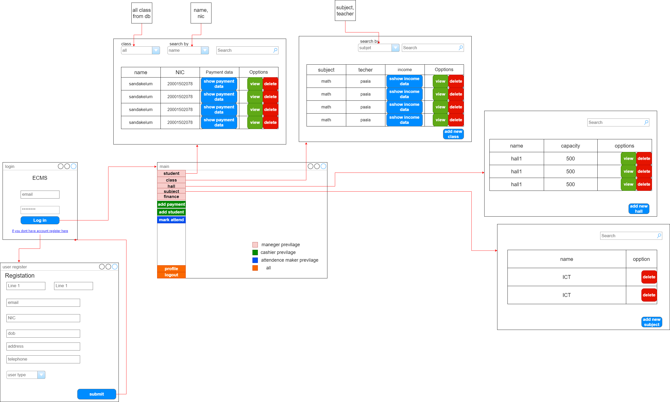
Task: Select hall in main sidebar menu
Action: tap(171, 186)
